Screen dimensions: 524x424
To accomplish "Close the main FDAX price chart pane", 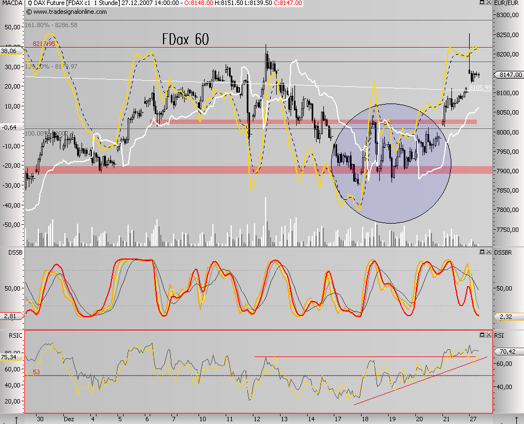I will [489, 2].
